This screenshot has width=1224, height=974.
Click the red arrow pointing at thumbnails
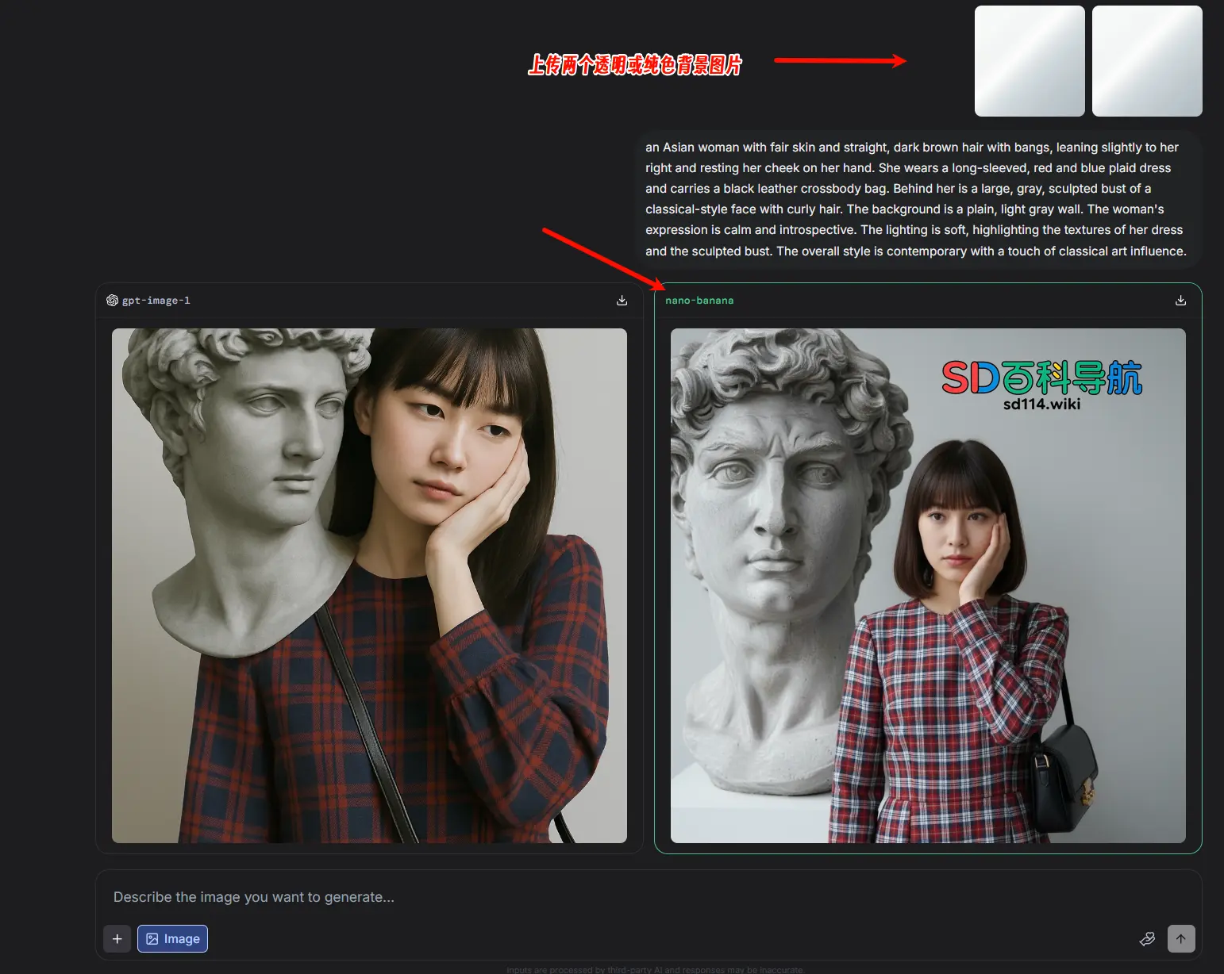(x=839, y=60)
